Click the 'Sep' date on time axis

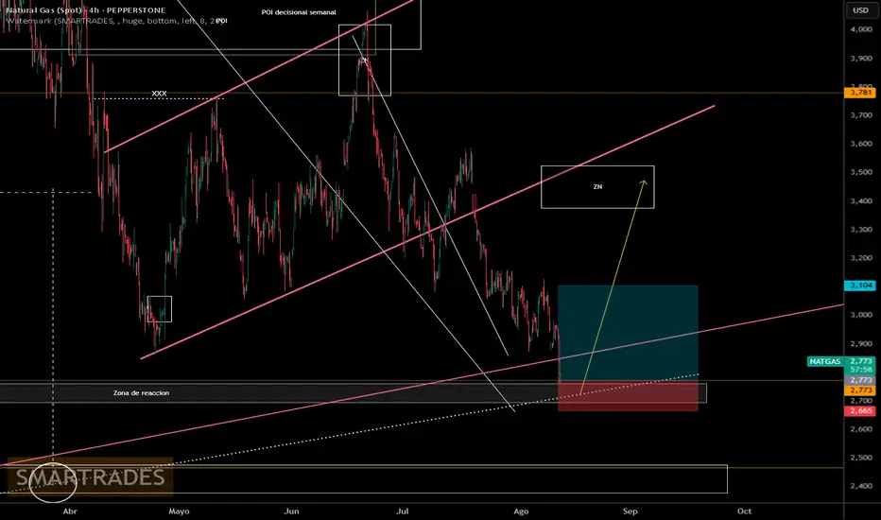click(x=630, y=511)
